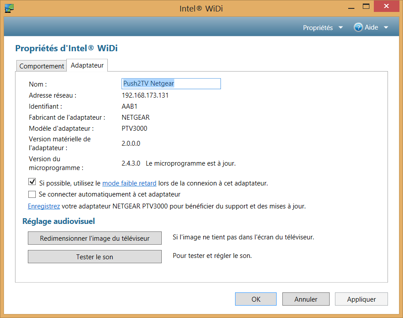Click the Propriétés d'Intel WiDi heading
This screenshot has height=318, width=403.
(x=66, y=48)
